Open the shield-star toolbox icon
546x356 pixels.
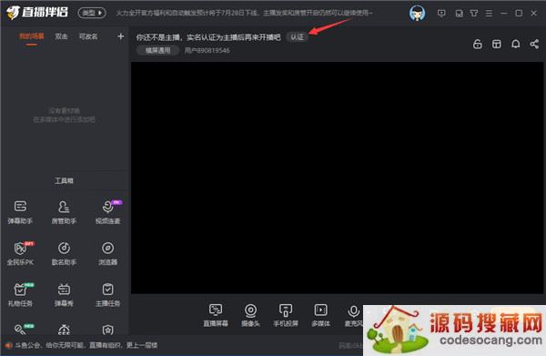108,330
